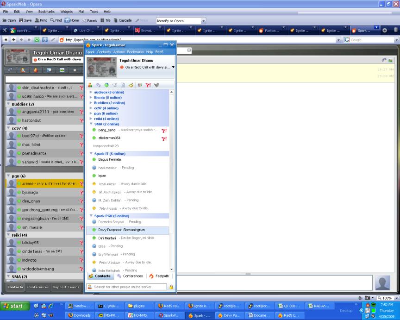Click Opera's Home toolbar button
Screen dimensions: 400x320
[72, 20]
